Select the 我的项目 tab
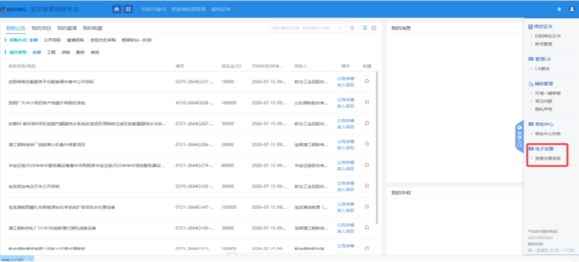The height and width of the screenshot is (262, 579). point(42,28)
